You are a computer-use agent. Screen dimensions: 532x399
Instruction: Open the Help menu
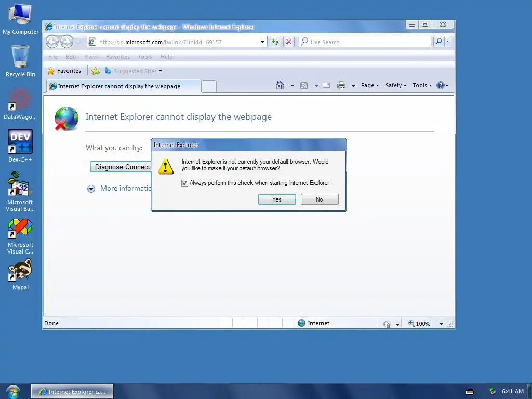click(x=167, y=57)
